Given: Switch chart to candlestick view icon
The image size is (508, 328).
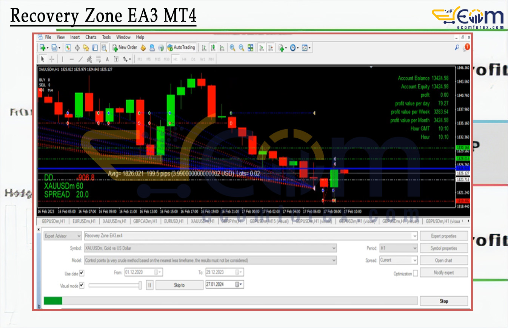Looking at the screenshot, I should pos(213,48).
